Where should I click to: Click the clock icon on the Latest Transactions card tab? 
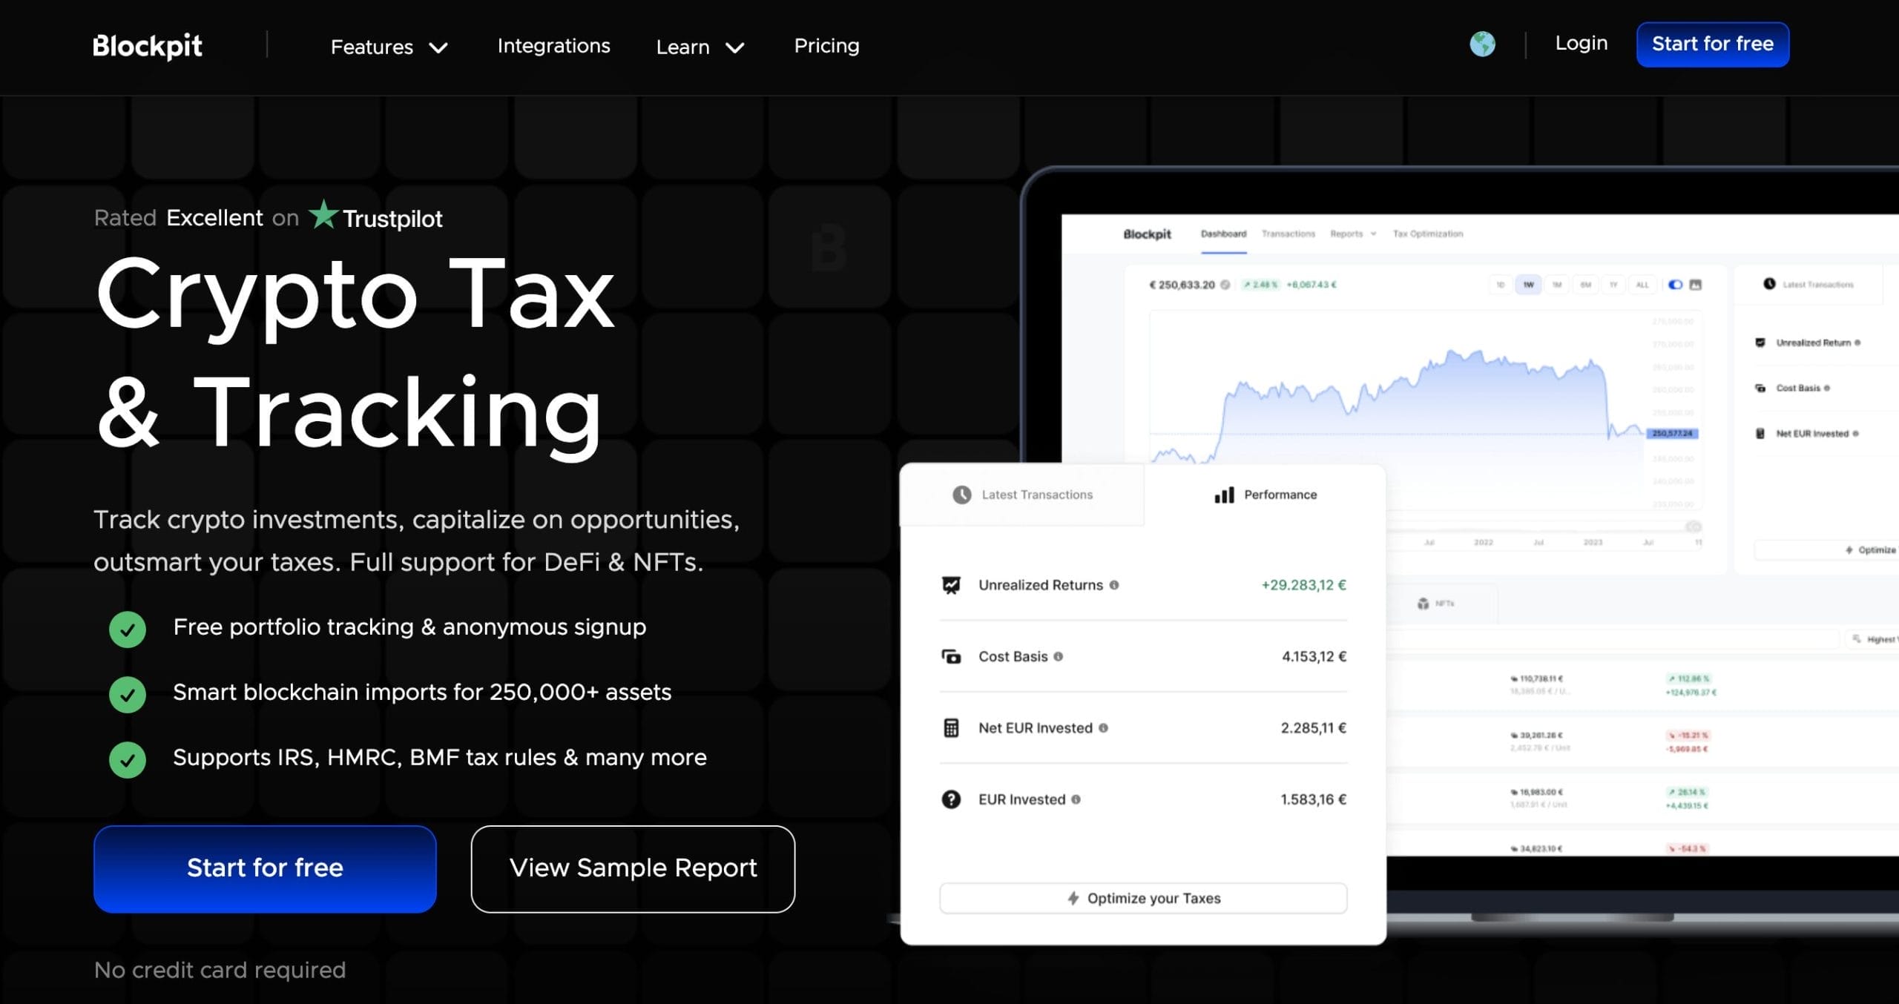961,495
